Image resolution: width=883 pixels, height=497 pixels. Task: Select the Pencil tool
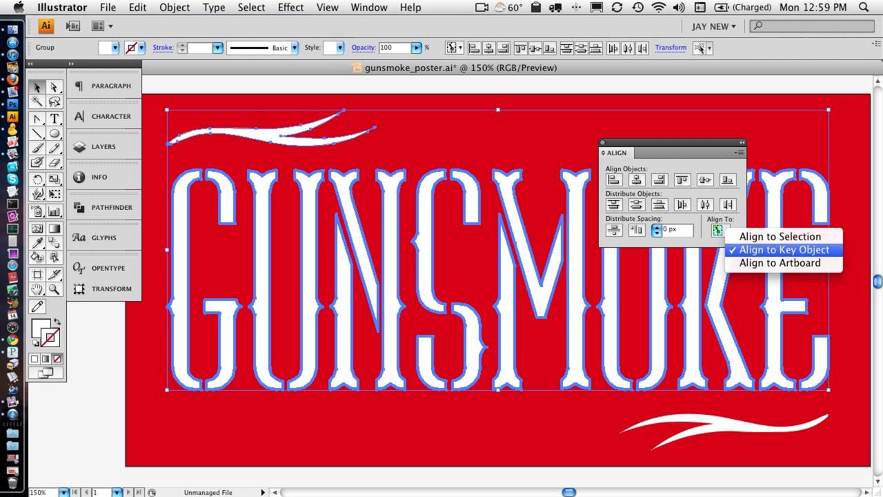[54, 148]
